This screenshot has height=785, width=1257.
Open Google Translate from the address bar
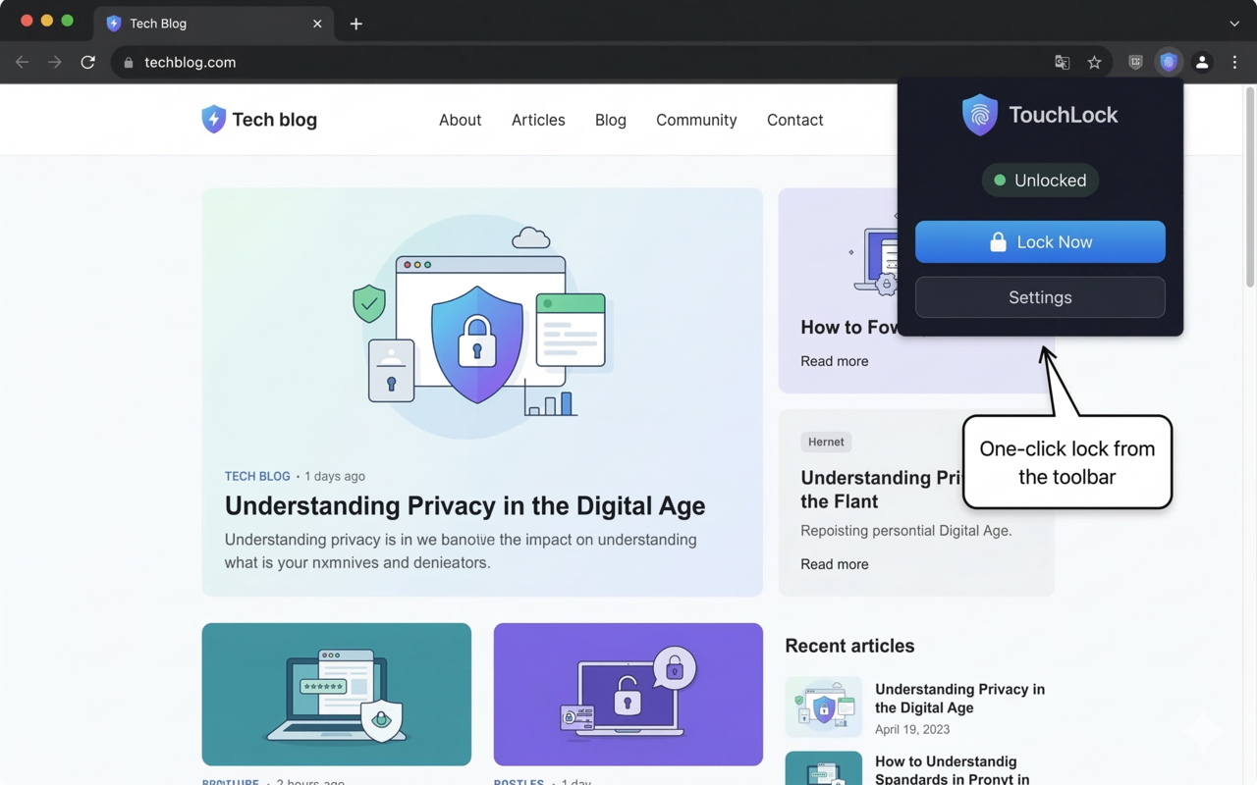[1062, 62]
